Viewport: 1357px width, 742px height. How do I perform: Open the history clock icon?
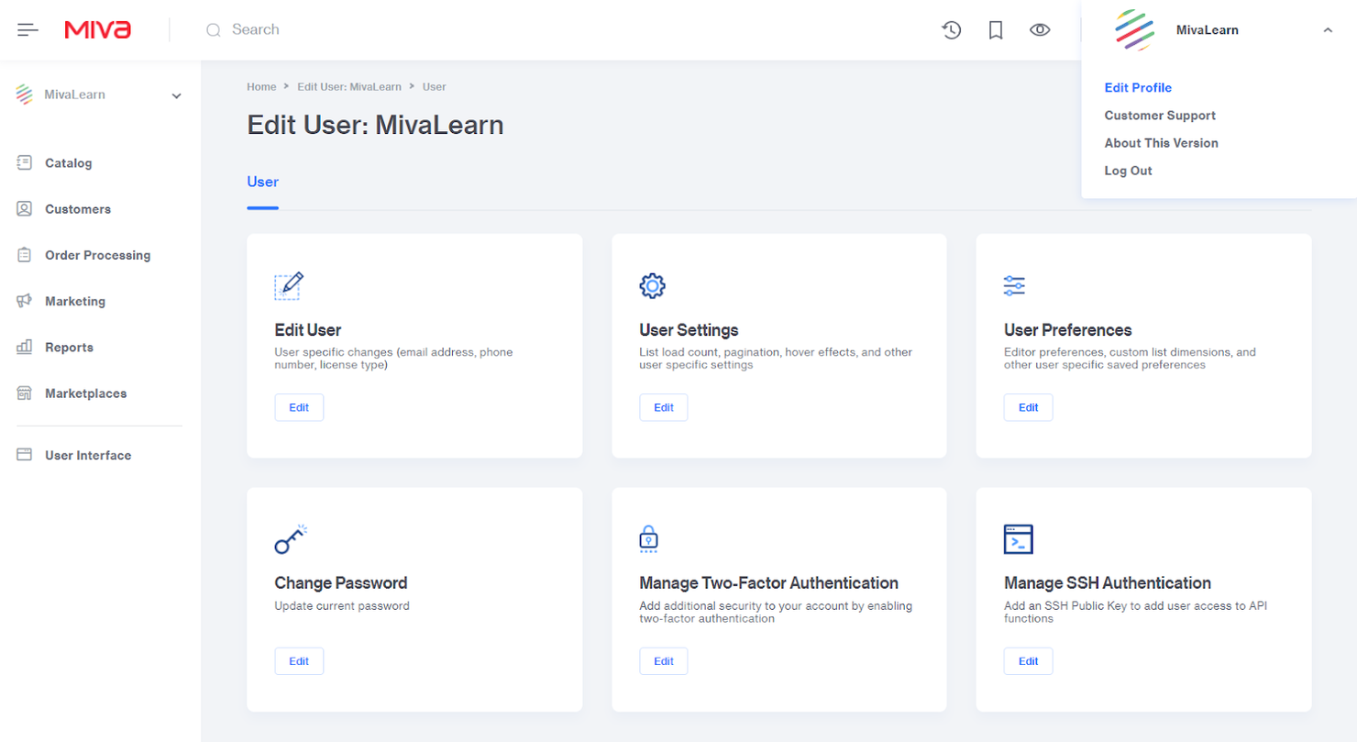pos(952,30)
